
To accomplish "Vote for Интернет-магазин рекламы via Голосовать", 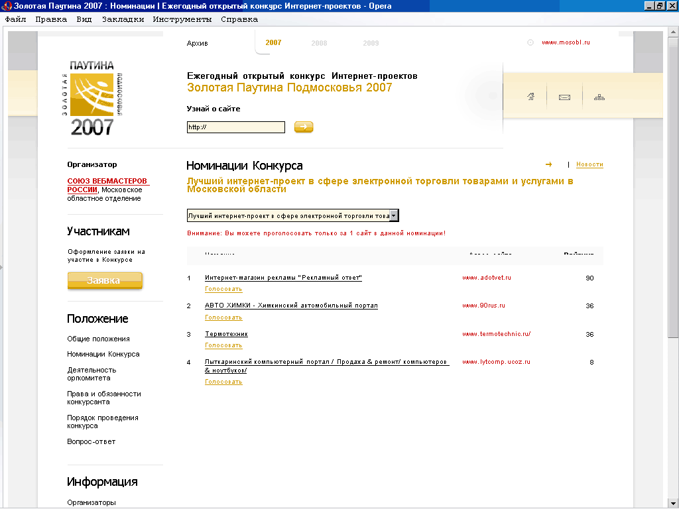I will coord(223,289).
